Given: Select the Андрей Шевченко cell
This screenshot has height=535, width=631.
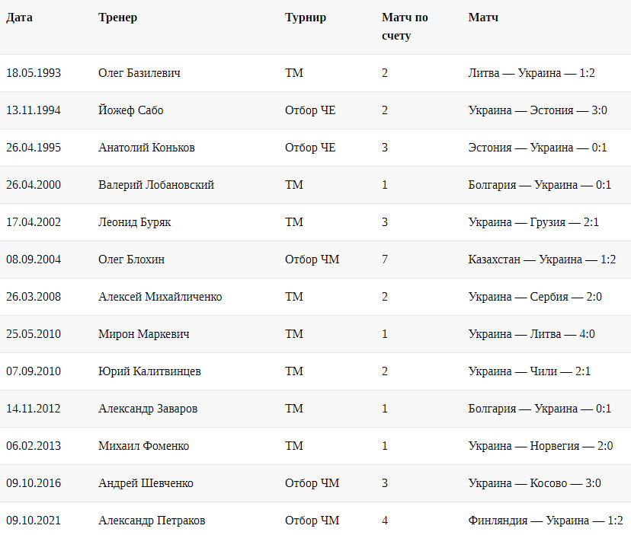Looking at the screenshot, I should point(146,483).
